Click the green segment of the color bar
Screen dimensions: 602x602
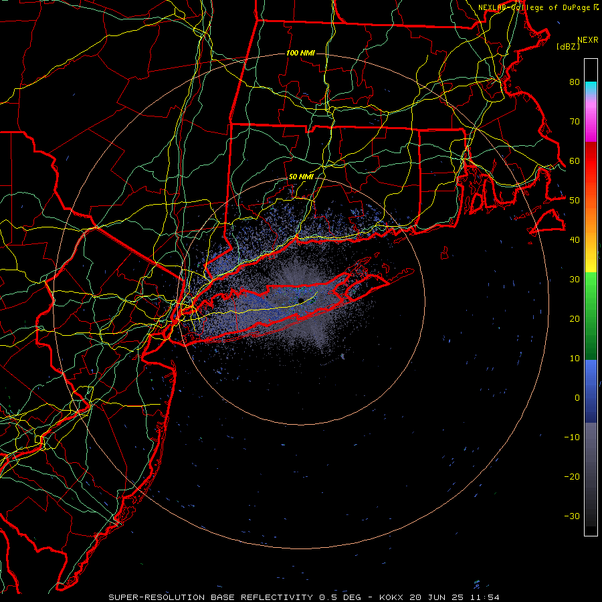(x=591, y=316)
